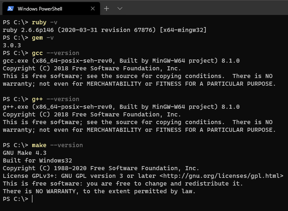Place cursor at the empty last prompt
288x211 pixels.
[x=32, y=199]
